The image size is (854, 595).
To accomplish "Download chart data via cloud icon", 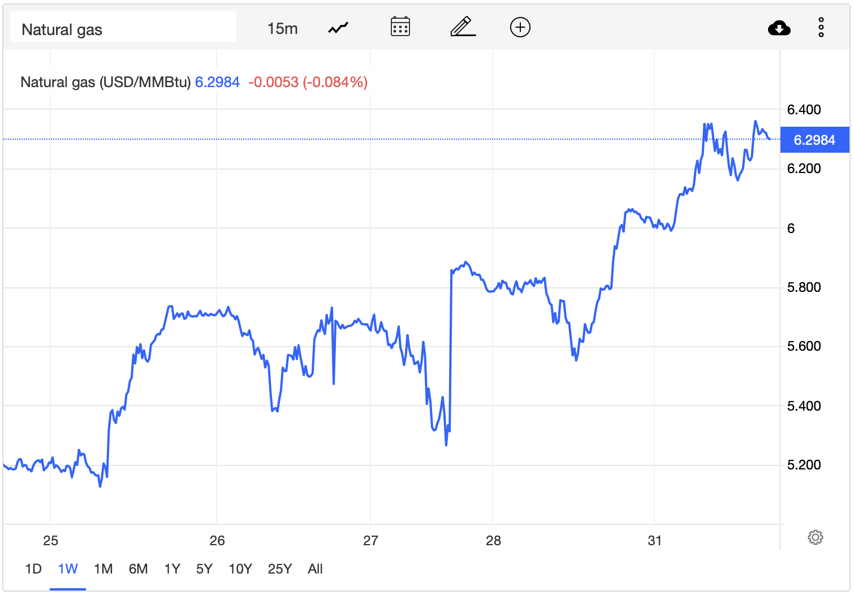I will 779,28.
